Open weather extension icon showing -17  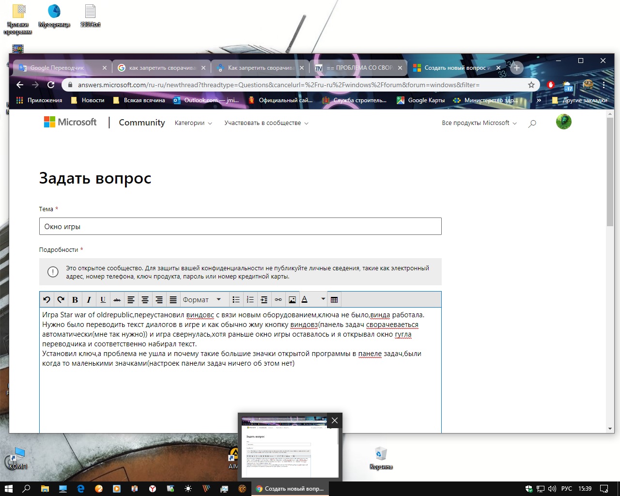tap(568, 86)
